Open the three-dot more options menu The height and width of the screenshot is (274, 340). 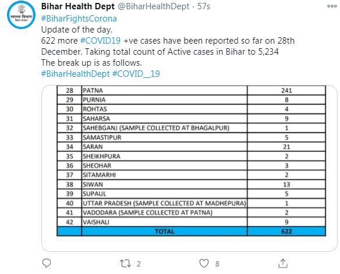click(332, 6)
